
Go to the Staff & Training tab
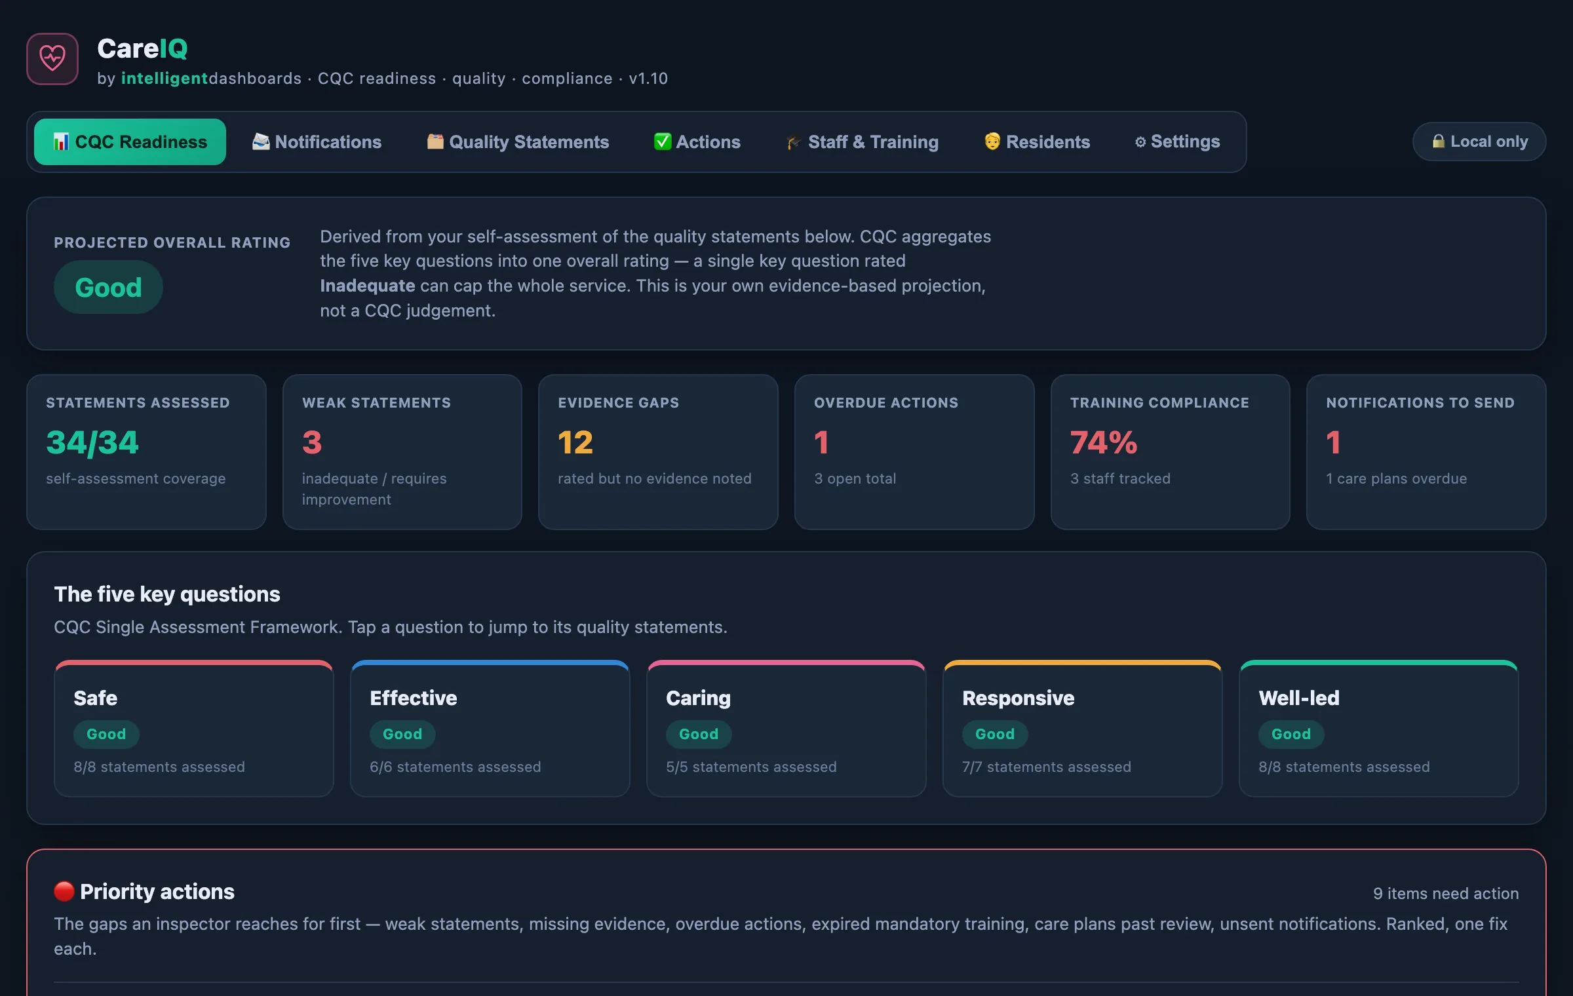[862, 142]
